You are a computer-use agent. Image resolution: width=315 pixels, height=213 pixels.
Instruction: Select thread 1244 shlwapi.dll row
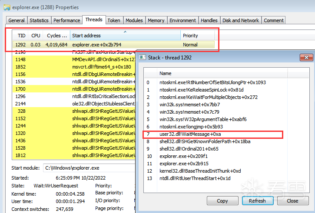pos(74,126)
